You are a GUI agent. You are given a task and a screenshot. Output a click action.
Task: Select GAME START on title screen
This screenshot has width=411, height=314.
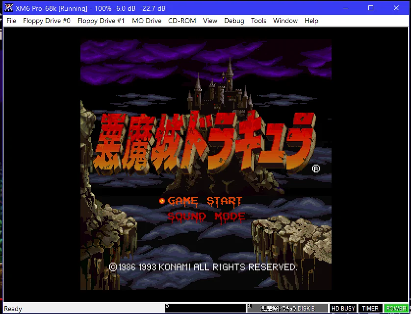205,201
